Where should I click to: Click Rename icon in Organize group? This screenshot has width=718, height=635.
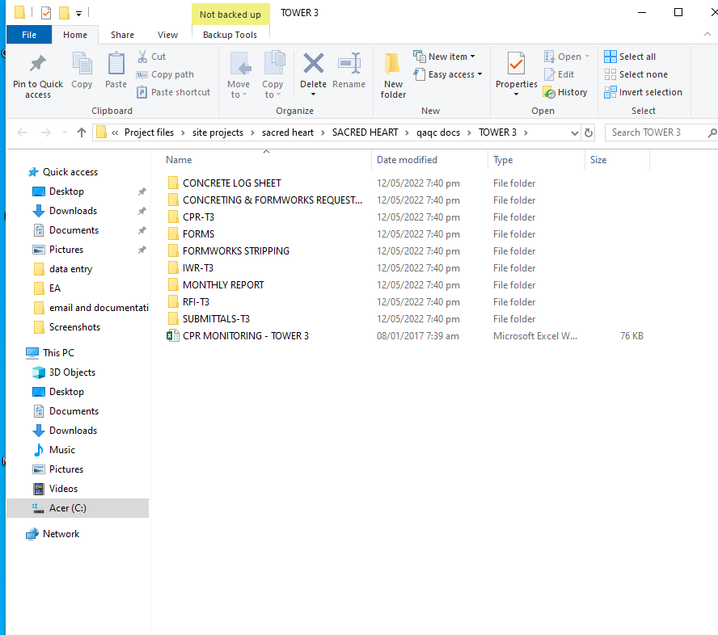(x=349, y=64)
